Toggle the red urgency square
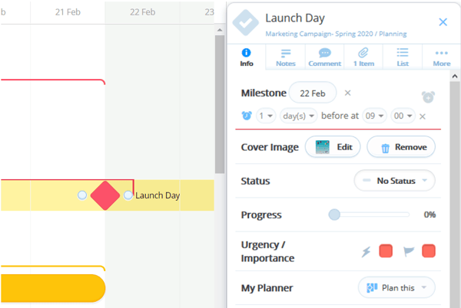This screenshot has height=308, width=461. point(386,251)
